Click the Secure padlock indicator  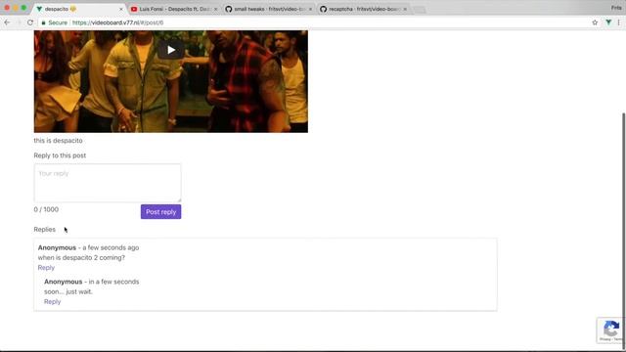point(54,22)
